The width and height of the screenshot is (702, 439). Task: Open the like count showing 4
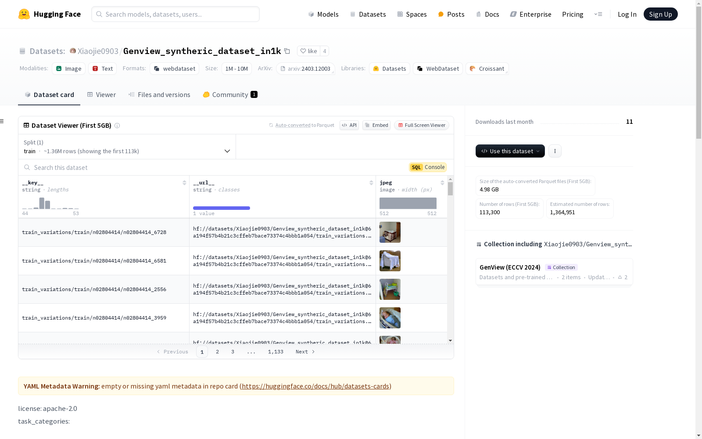[x=325, y=51]
